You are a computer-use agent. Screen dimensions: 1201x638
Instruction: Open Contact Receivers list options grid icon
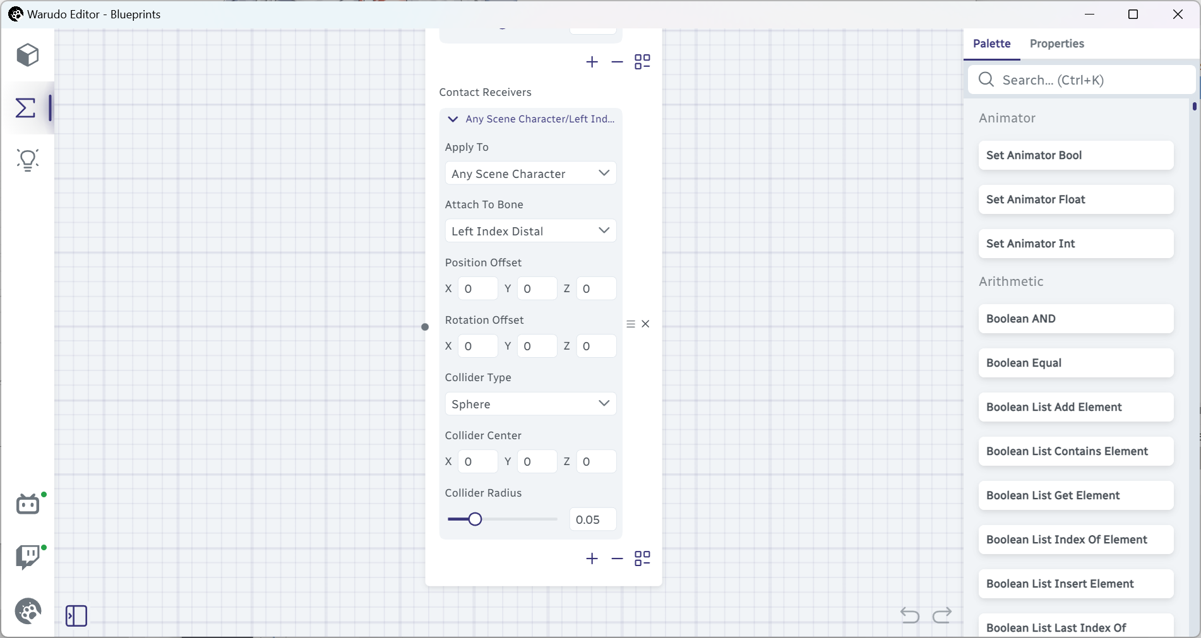[642, 558]
